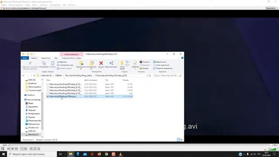Open Свойства from ribbon
Viewport: 279px width, 157px height.
click(135, 65)
